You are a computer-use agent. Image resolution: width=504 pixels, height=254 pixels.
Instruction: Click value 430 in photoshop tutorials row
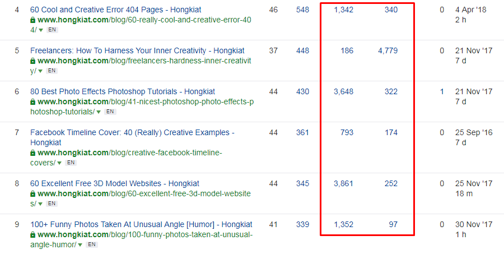(302, 91)
